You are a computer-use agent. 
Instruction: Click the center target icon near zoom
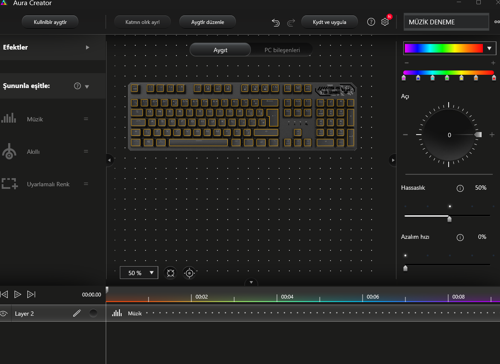click(x=189, y=273)
